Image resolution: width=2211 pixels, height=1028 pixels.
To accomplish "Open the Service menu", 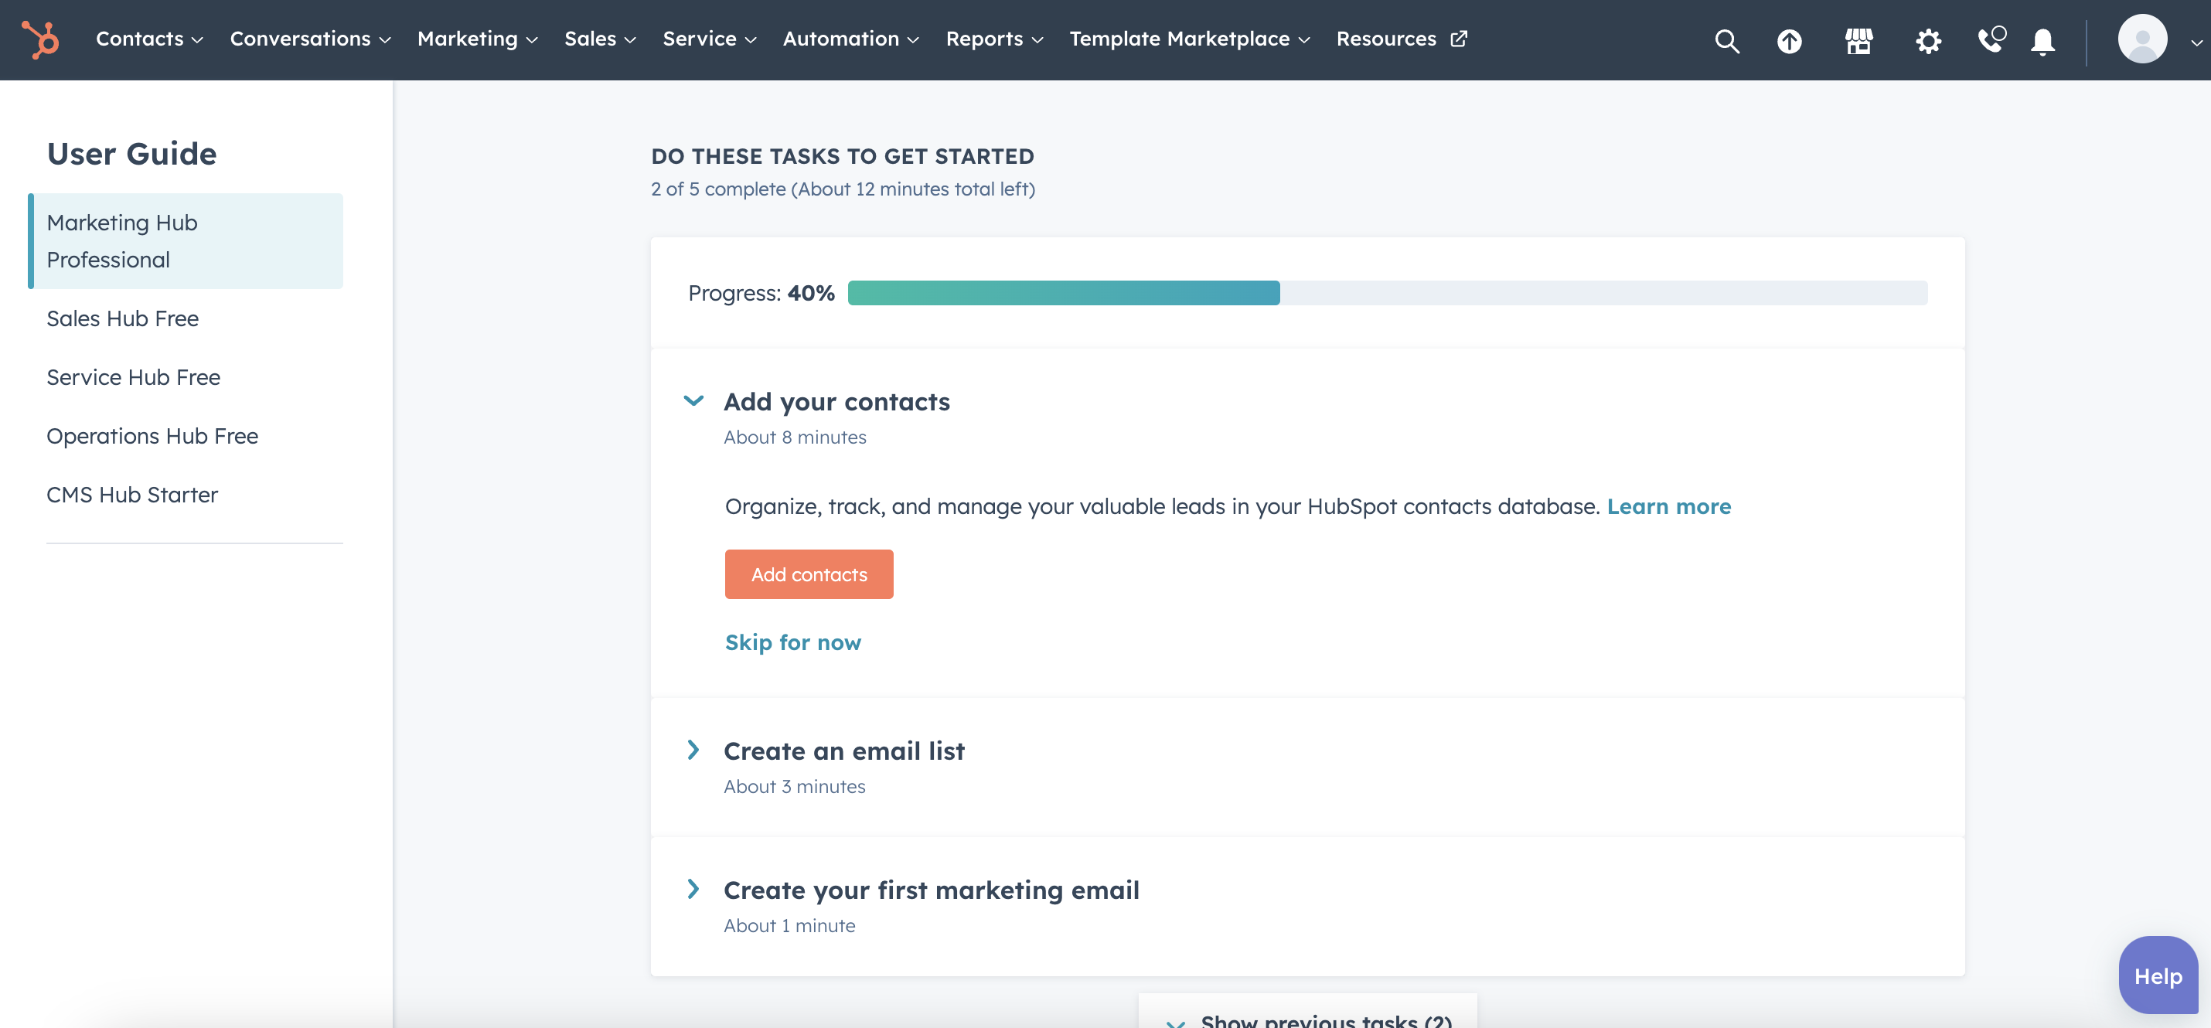I will coord(709,39).
